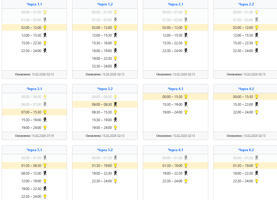Select the Черга 2.1 heading

click(175, 4)
